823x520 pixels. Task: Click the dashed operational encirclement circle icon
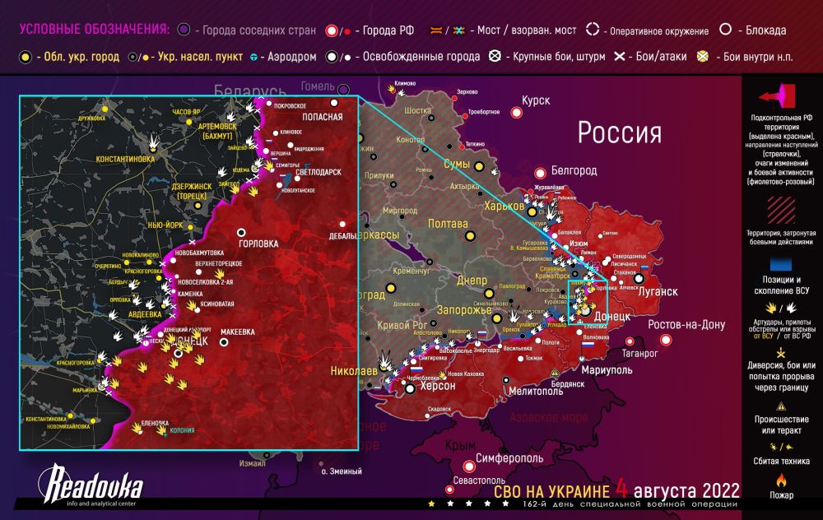pos(592,30)
